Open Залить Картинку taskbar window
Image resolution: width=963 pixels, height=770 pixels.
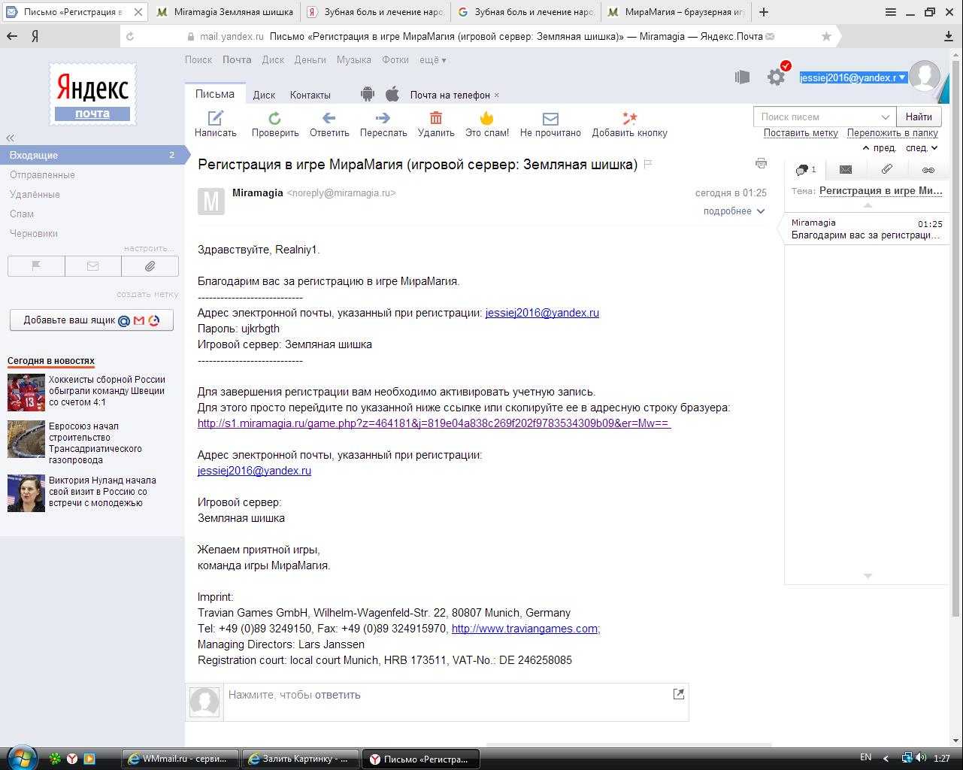(301, 759)
